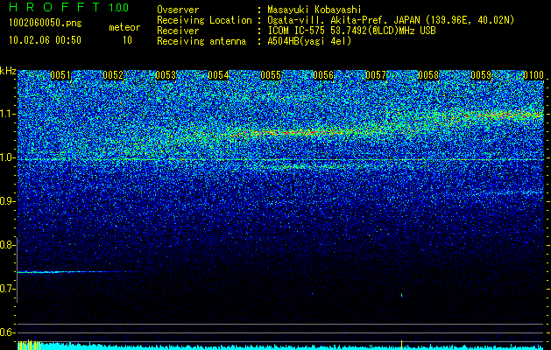Click the meteor count value 10

click(x=127, y=40)
